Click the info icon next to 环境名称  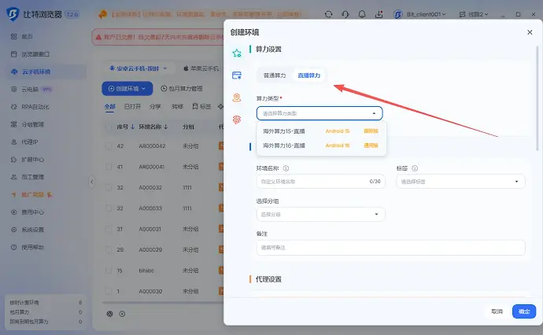click(x=286, y=168)
